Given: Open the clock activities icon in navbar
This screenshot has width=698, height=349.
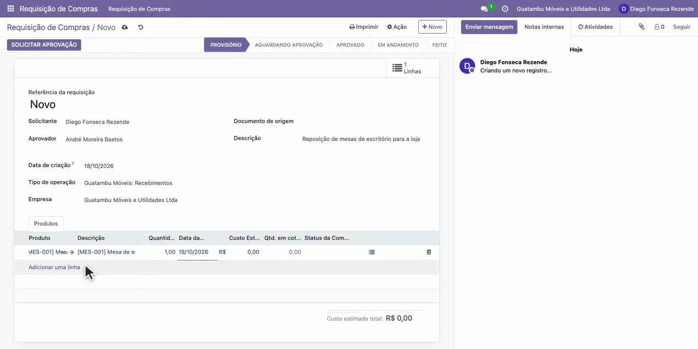Looking at the screenshot, I should [505, 9].
